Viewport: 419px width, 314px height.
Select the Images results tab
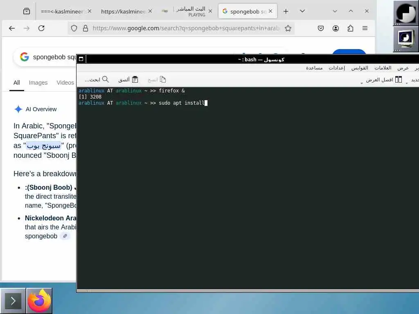coord(38,83)
